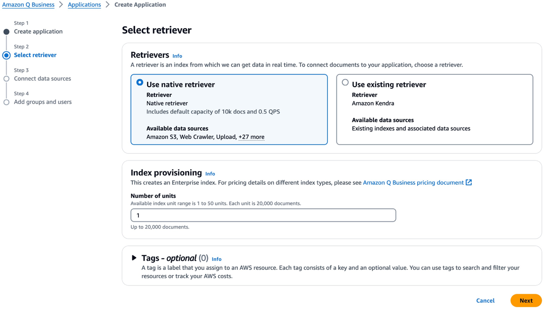Select the Use native retriever option
The width and height of the screenshot is (546, 309).
(139, 82)
